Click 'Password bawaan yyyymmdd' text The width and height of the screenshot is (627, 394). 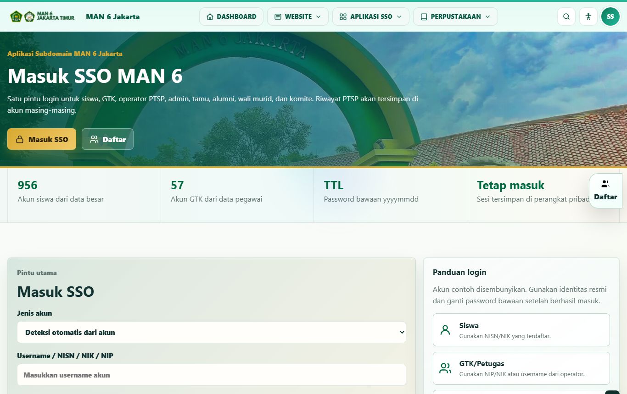[x=371, y=199]
